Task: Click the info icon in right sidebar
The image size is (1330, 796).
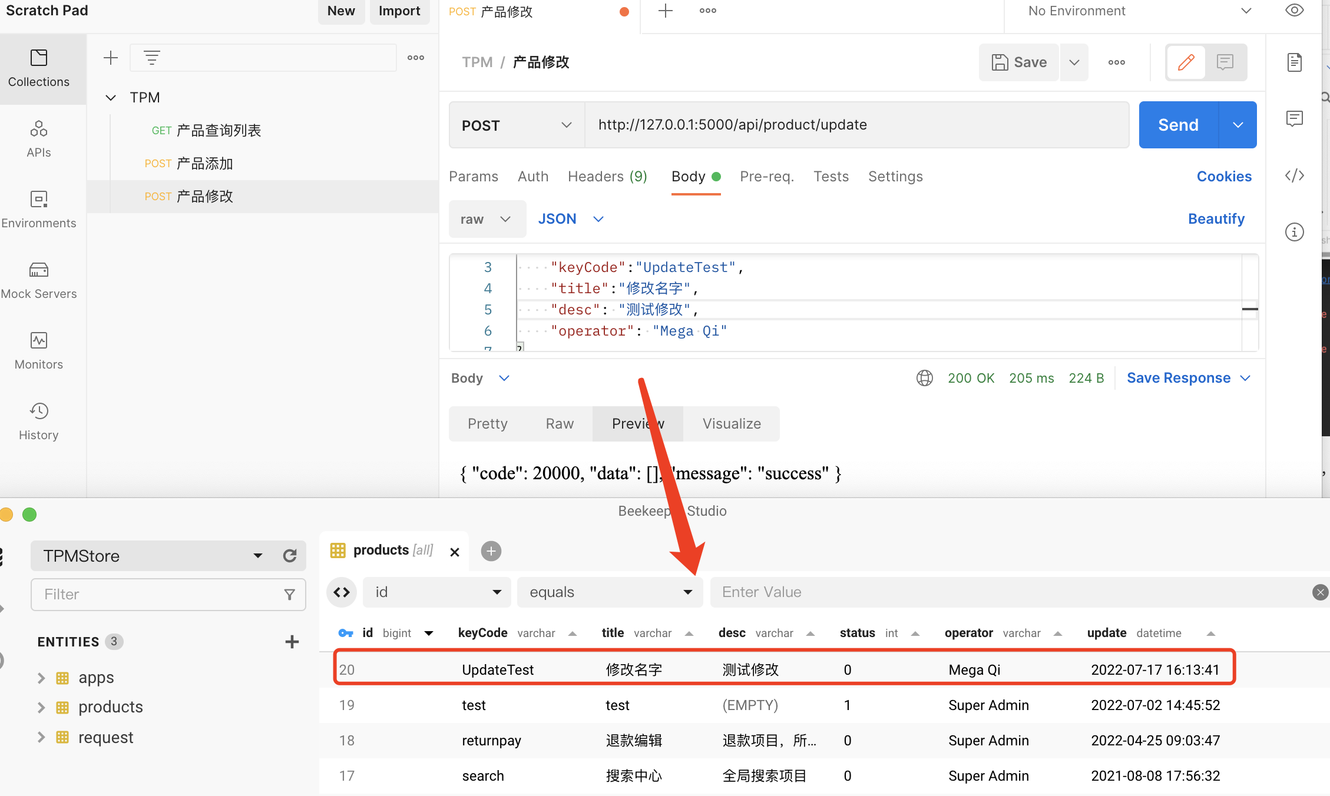Action: click(1294, 232)
